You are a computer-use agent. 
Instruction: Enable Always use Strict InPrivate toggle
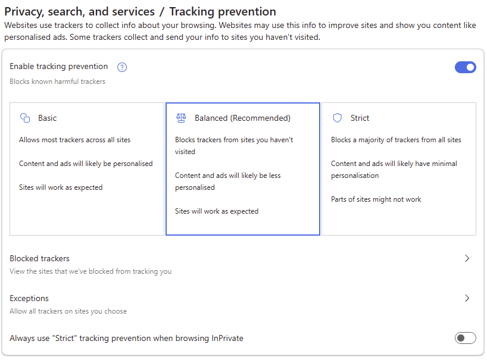[x=465, y=338]
